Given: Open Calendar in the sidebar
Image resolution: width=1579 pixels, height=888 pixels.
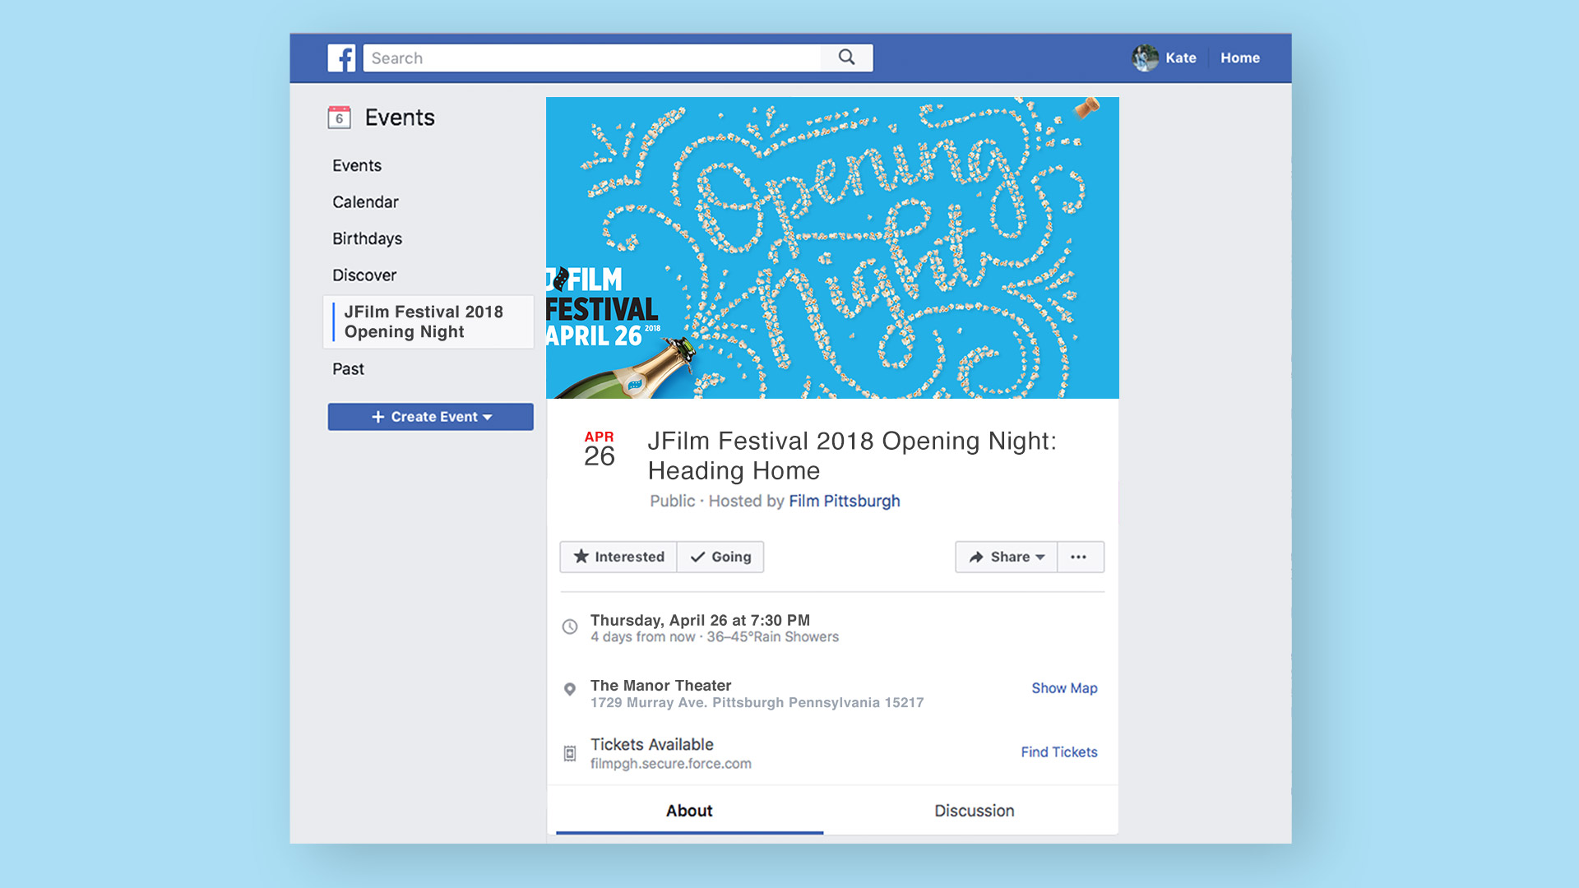Looking at the screenshot, I should pos(365,202).
